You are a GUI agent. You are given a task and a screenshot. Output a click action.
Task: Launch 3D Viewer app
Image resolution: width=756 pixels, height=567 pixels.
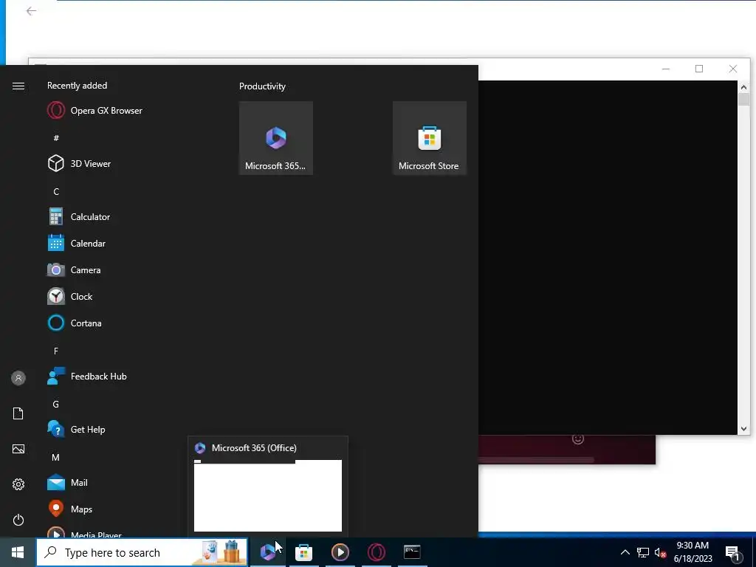79,163
